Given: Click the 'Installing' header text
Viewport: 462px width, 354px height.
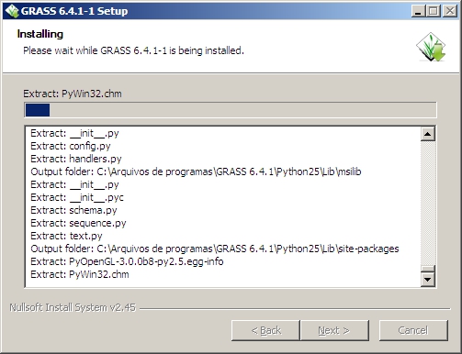Looking at the screenshot, I should (x=40, y=34).
